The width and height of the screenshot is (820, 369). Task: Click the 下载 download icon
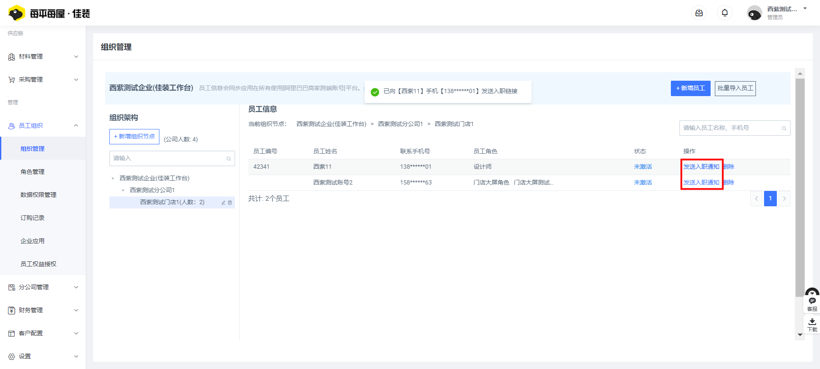pyautogui.click(x=812, y=325)
